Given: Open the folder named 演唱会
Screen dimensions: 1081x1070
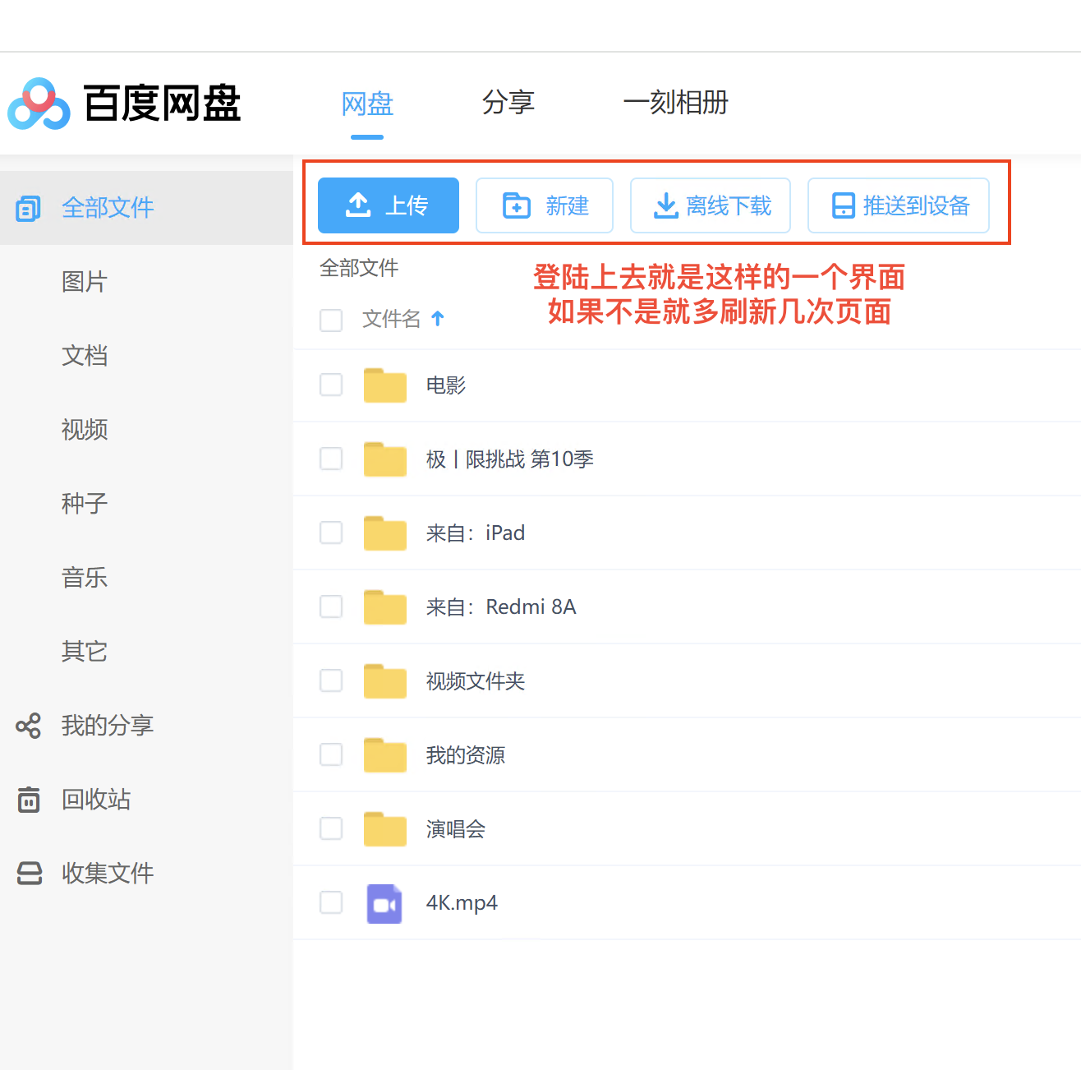Looking at the screenshot, I should coord(456,829).
